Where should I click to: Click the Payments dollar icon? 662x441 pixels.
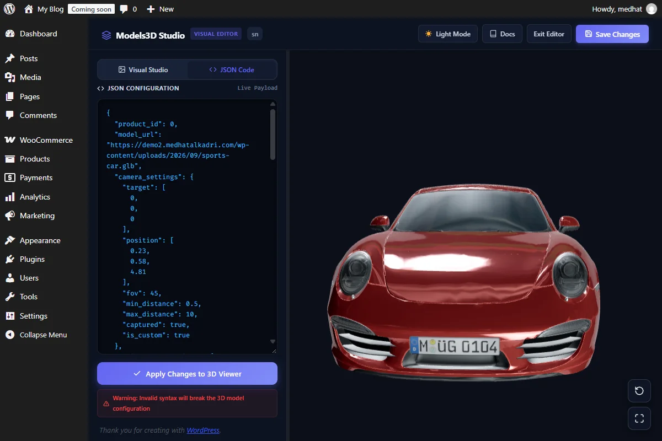[10, 178]
